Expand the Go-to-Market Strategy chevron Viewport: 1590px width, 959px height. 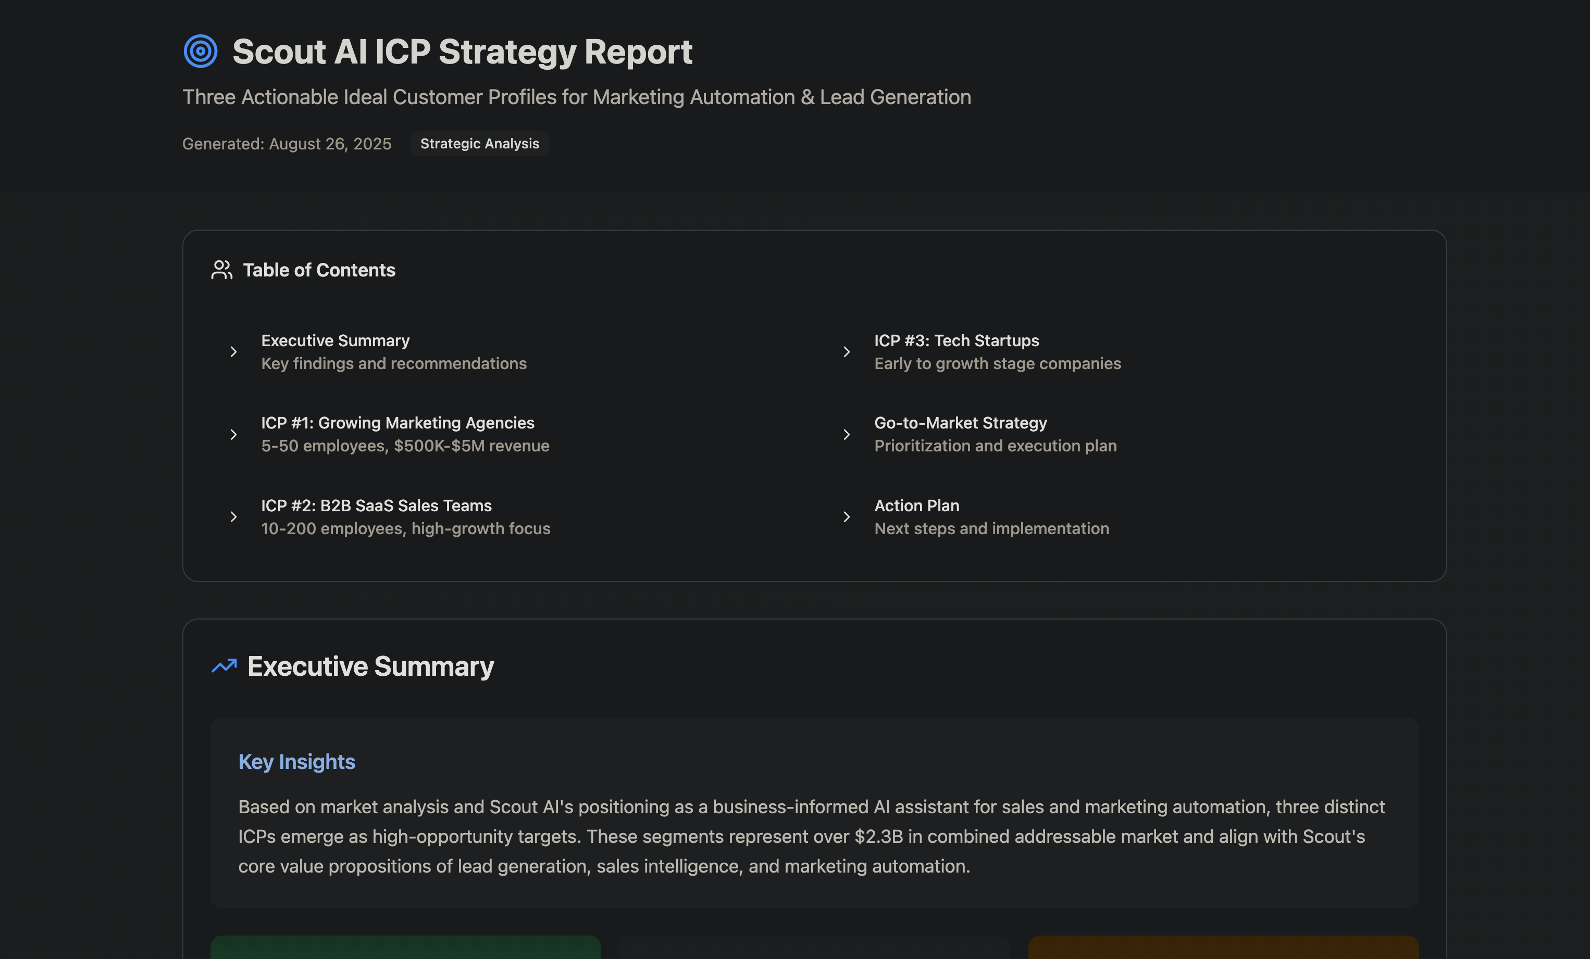(847, 434)
